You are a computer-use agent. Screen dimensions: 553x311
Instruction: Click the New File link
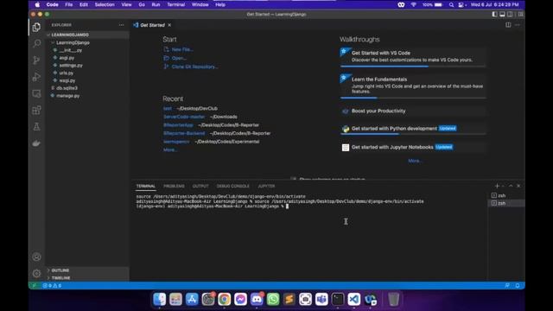(x=182, y=49)
